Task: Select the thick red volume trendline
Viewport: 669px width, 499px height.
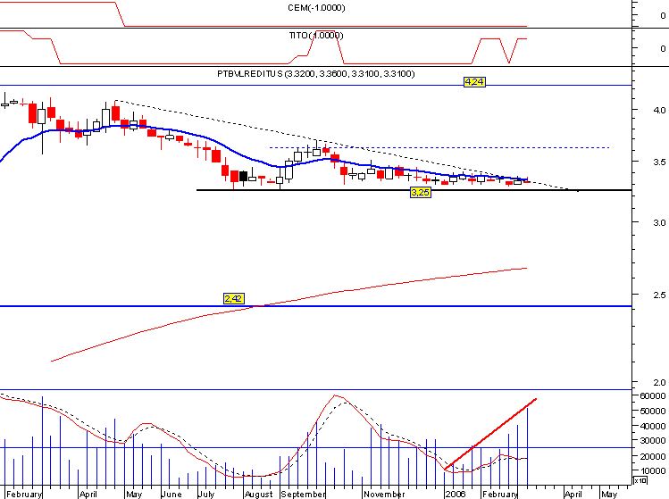Action: coord(490,434)
